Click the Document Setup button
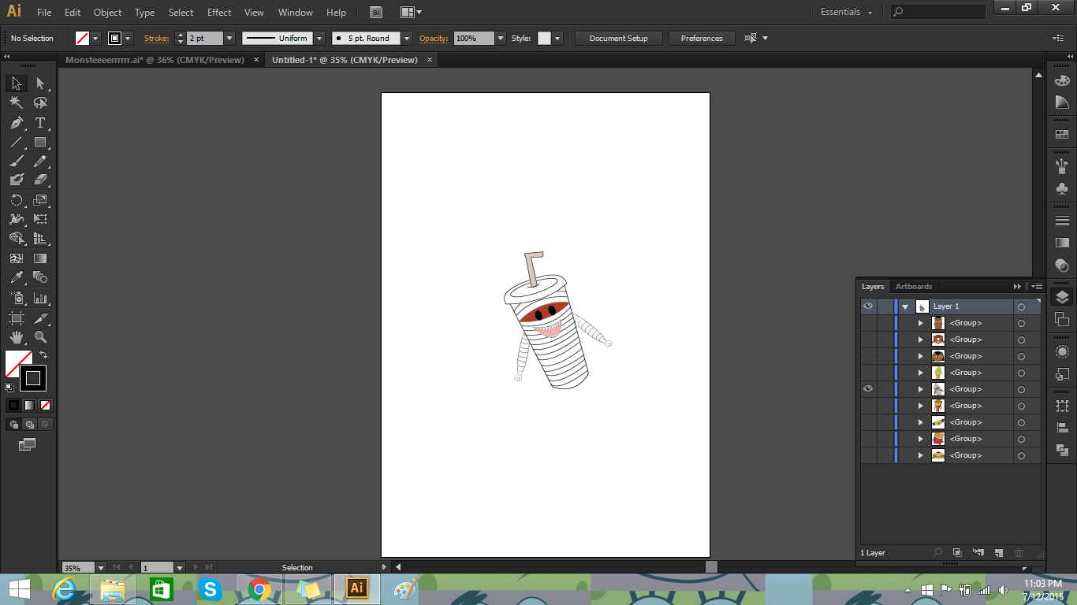Image resolution: width=1077 pixels, height=605 pixels. [x=618, y=38]
